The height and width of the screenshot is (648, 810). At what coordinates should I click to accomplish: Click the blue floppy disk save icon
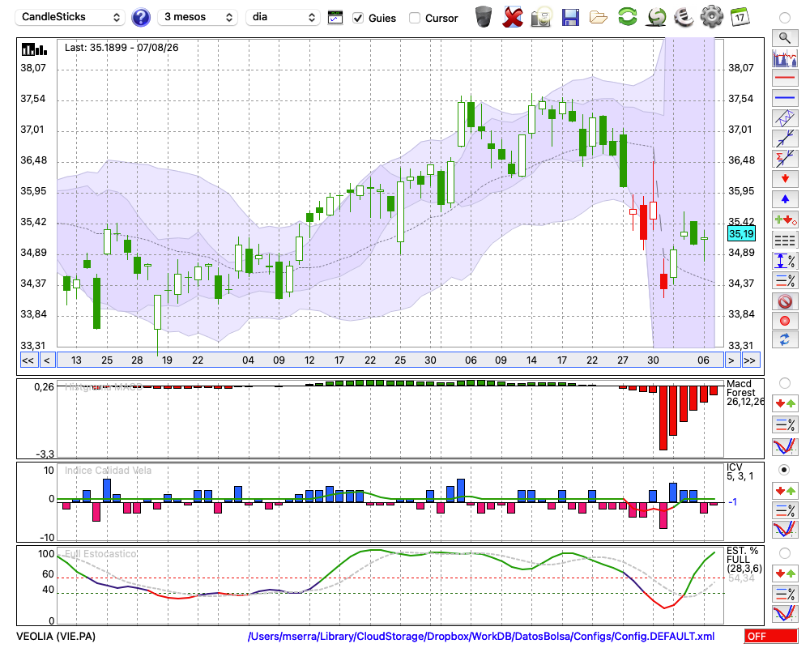[x=570, y=18]
